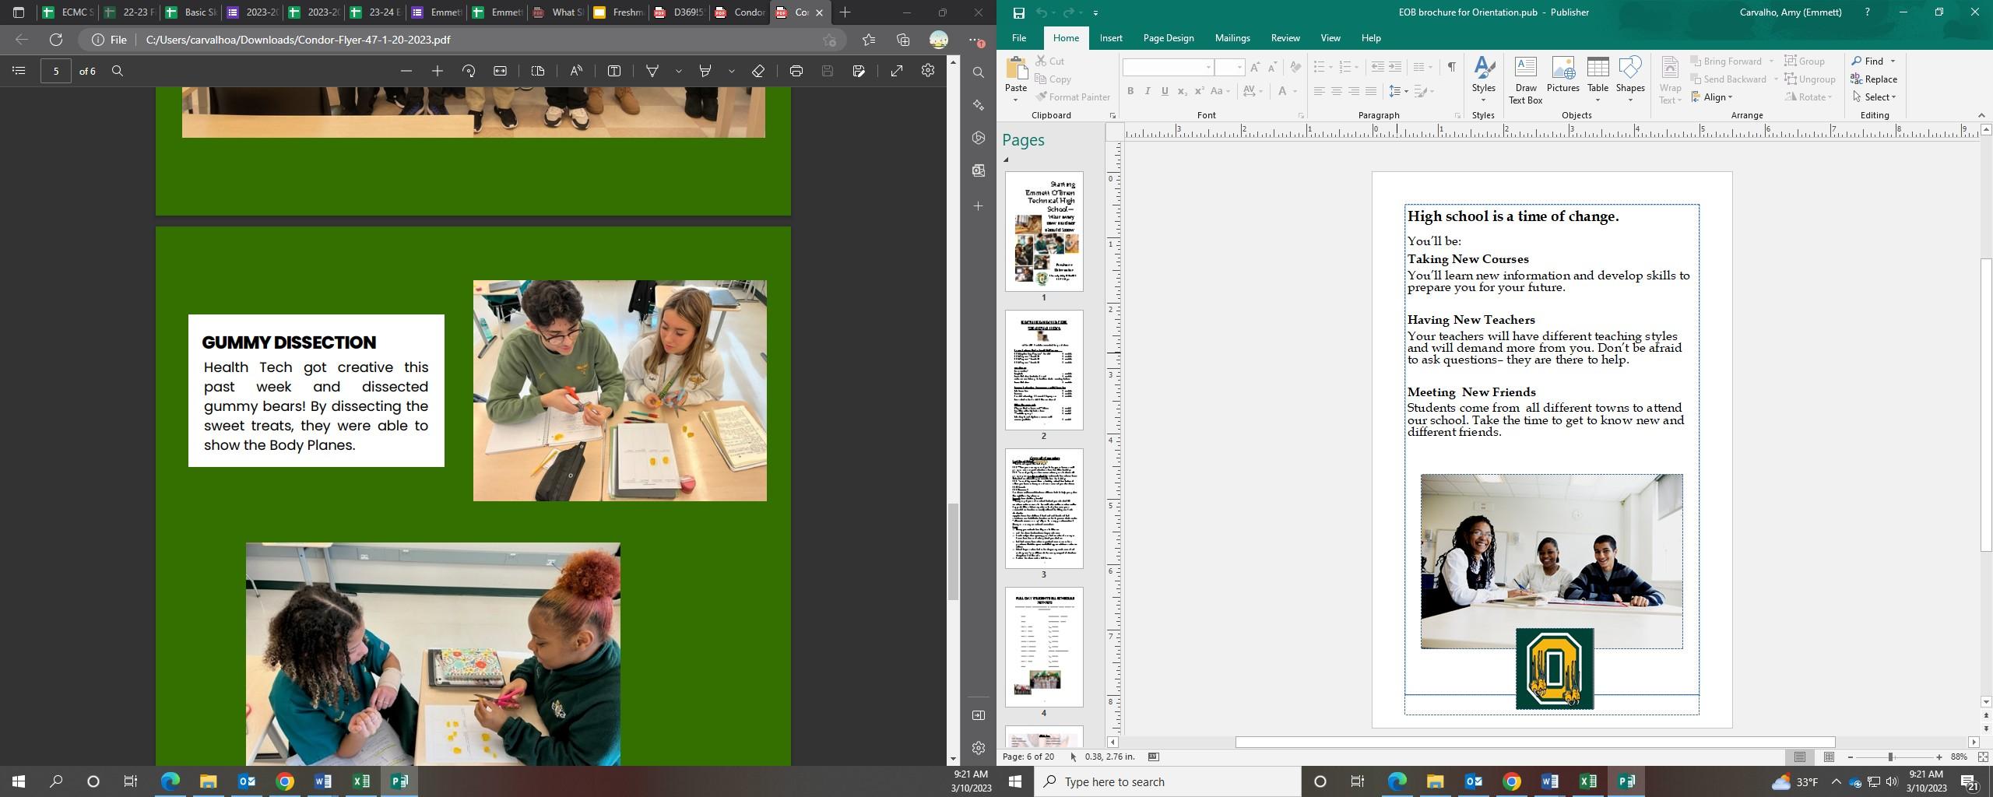1993x797 pixels.
Task: Click the PDF viewer vertical scrollbar thumb
Action: (x=953, y=552)
